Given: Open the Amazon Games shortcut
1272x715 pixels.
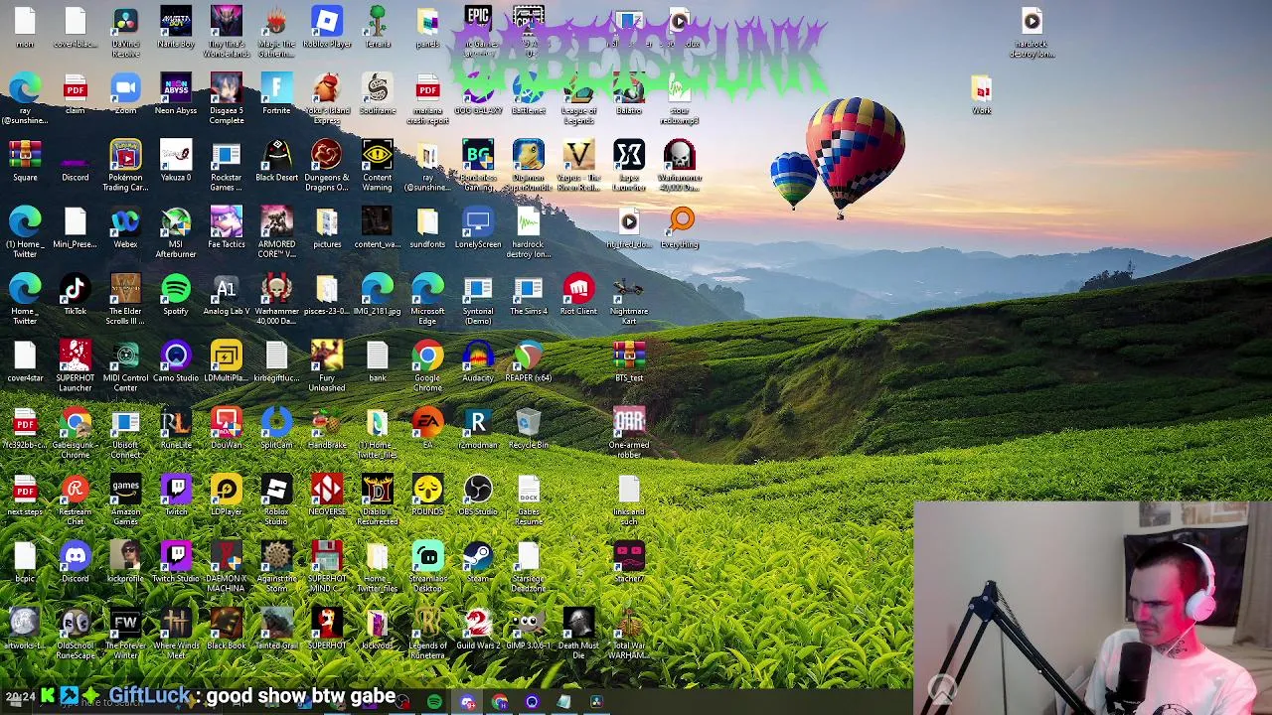Looking at the screenshot, I should point(125,500).
